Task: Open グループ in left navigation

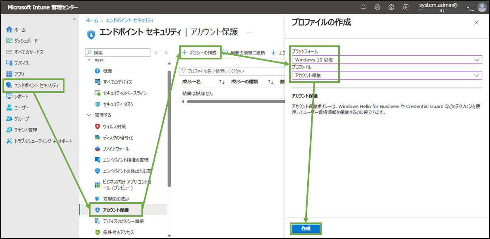Action: click(17, 119)
